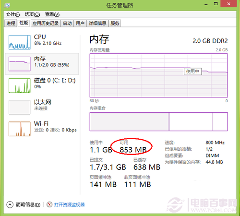Click the 简略信息 collapse arrow icon

10,204
